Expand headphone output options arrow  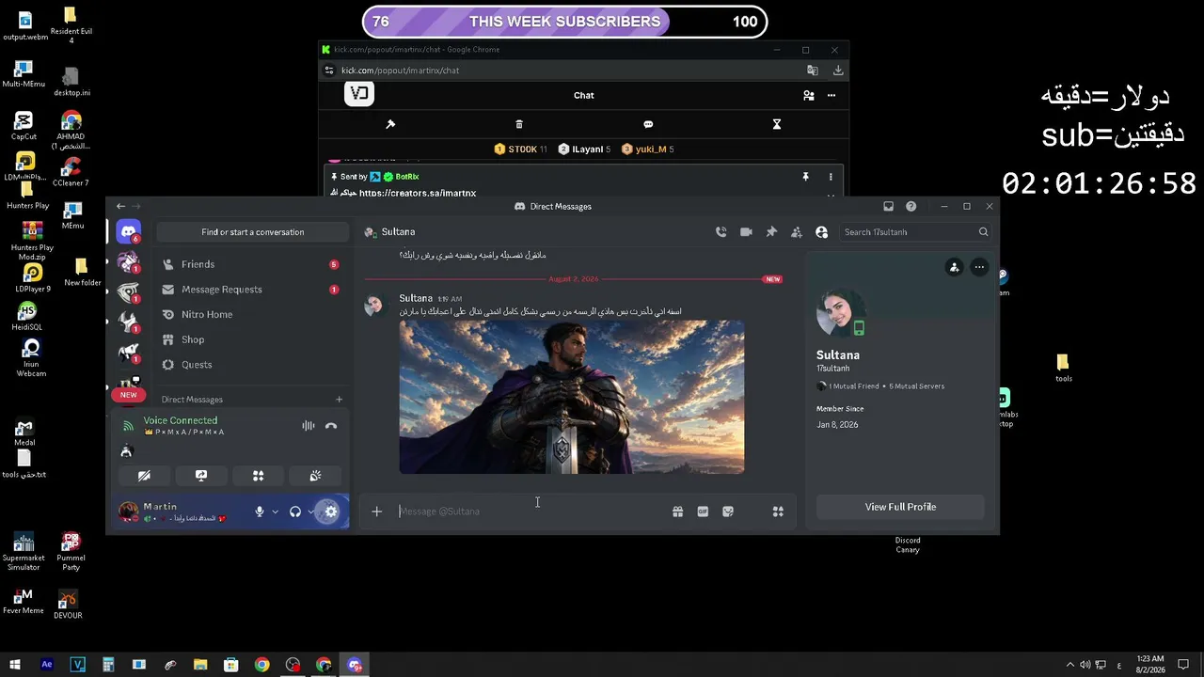310,512
